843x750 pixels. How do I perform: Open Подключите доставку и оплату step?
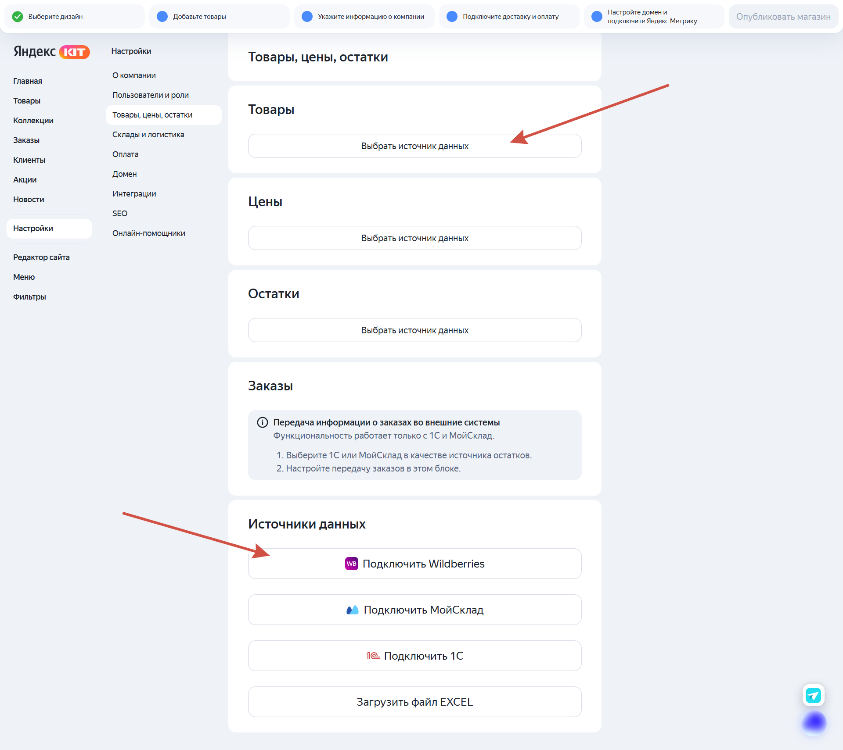point(509,17)
